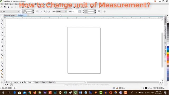The height and width of the screenshot is (95, 169).
Task: Switch to Page 3 tab
Action: click(x=44, y=82)
